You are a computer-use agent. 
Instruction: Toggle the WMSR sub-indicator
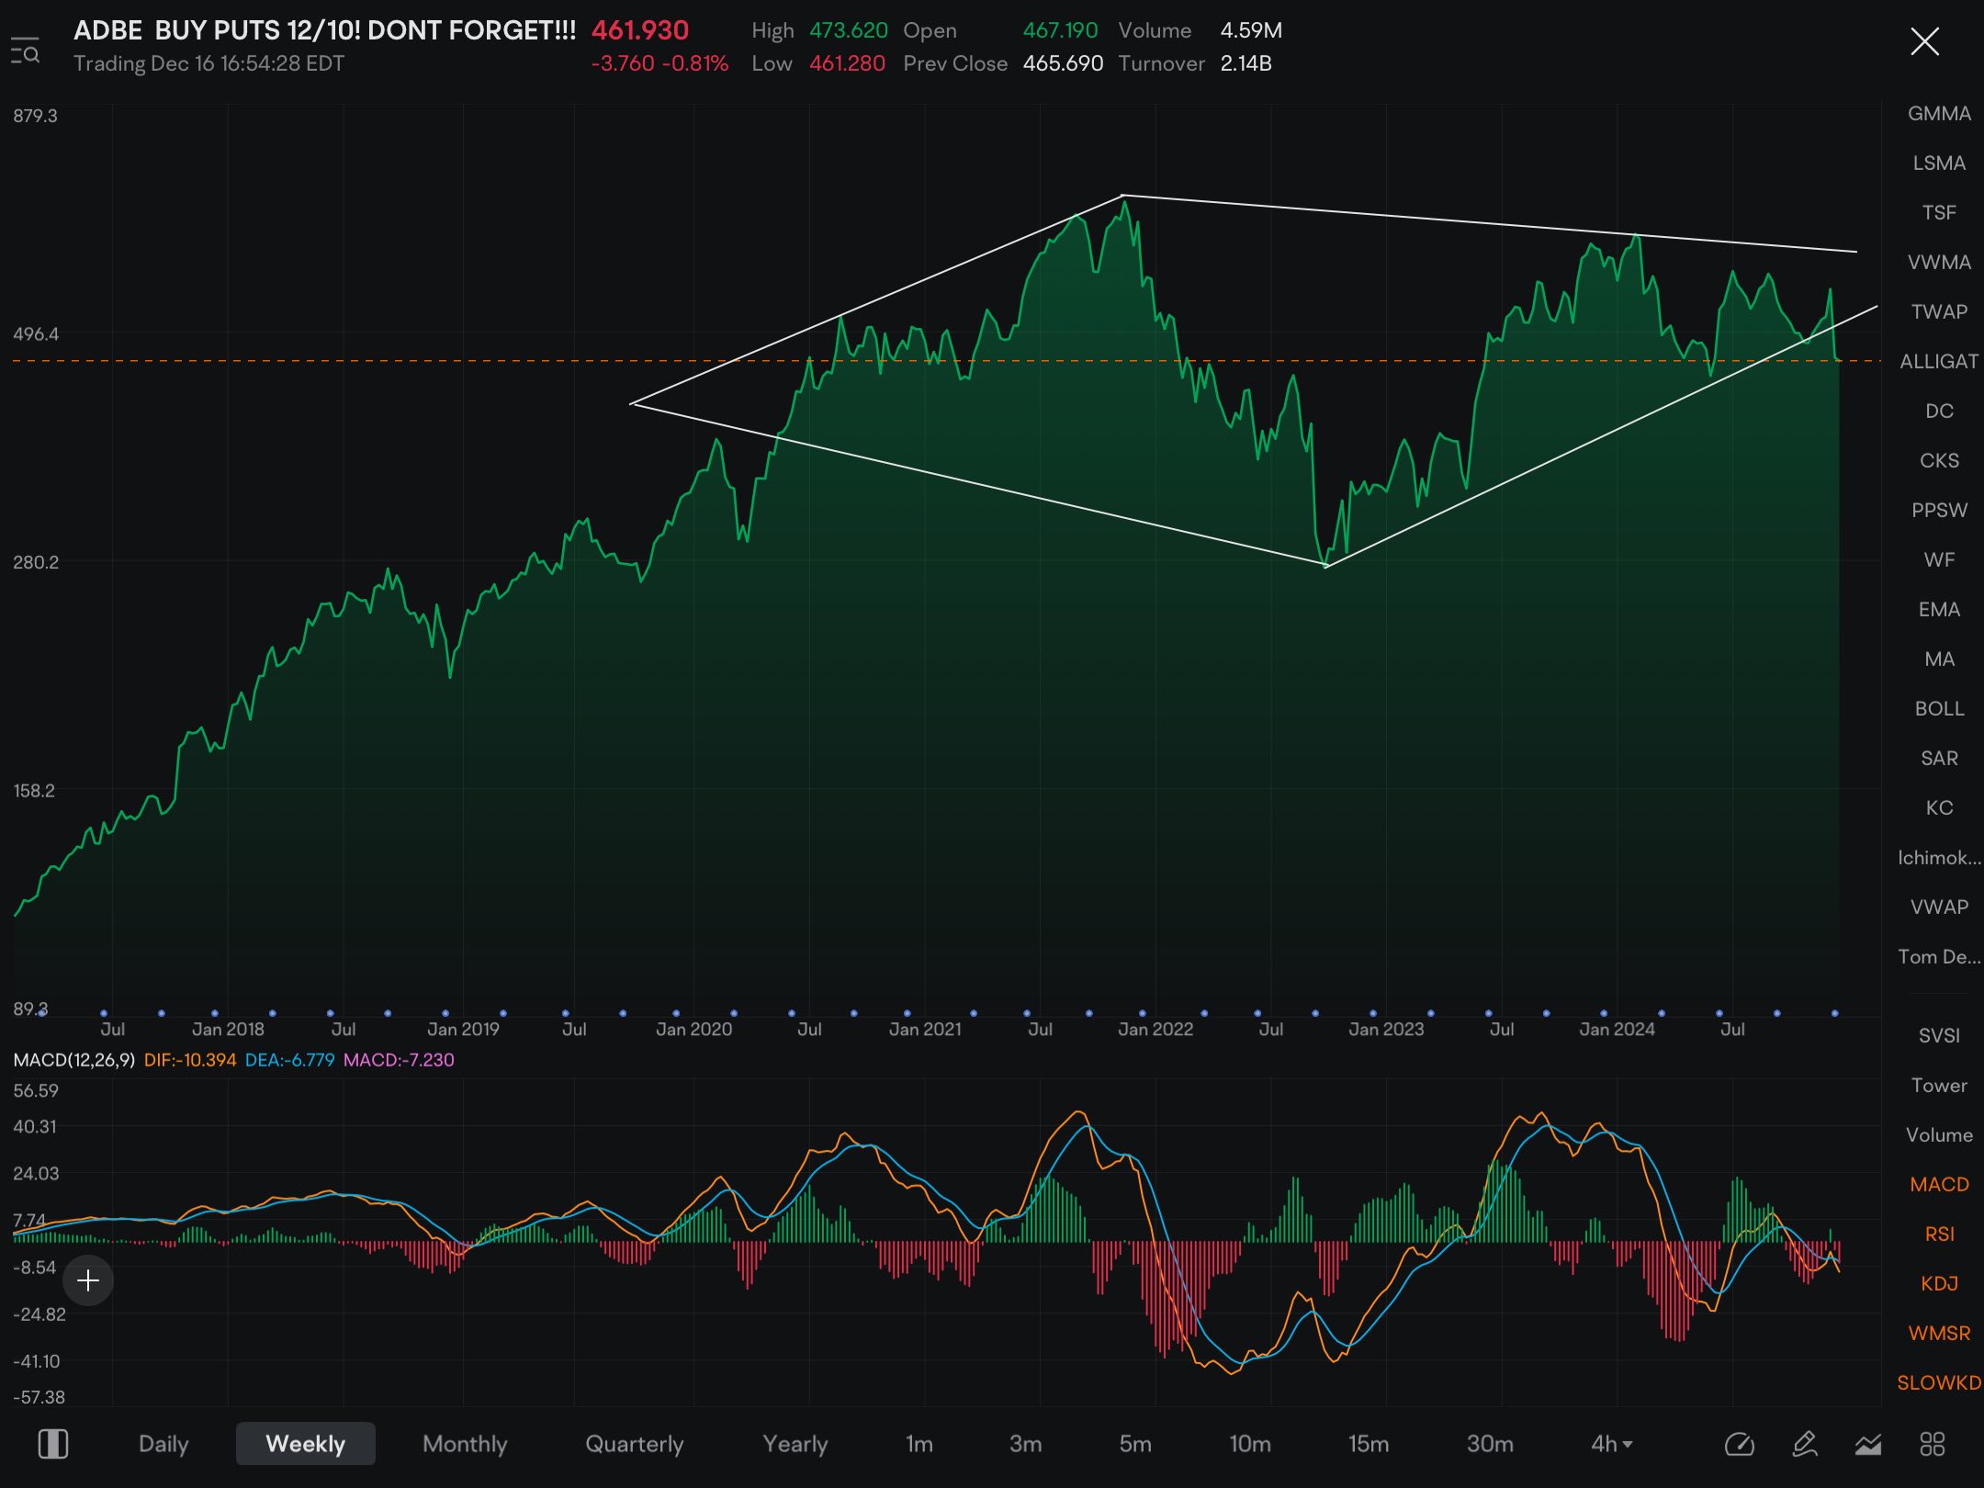(1939, 1334)
